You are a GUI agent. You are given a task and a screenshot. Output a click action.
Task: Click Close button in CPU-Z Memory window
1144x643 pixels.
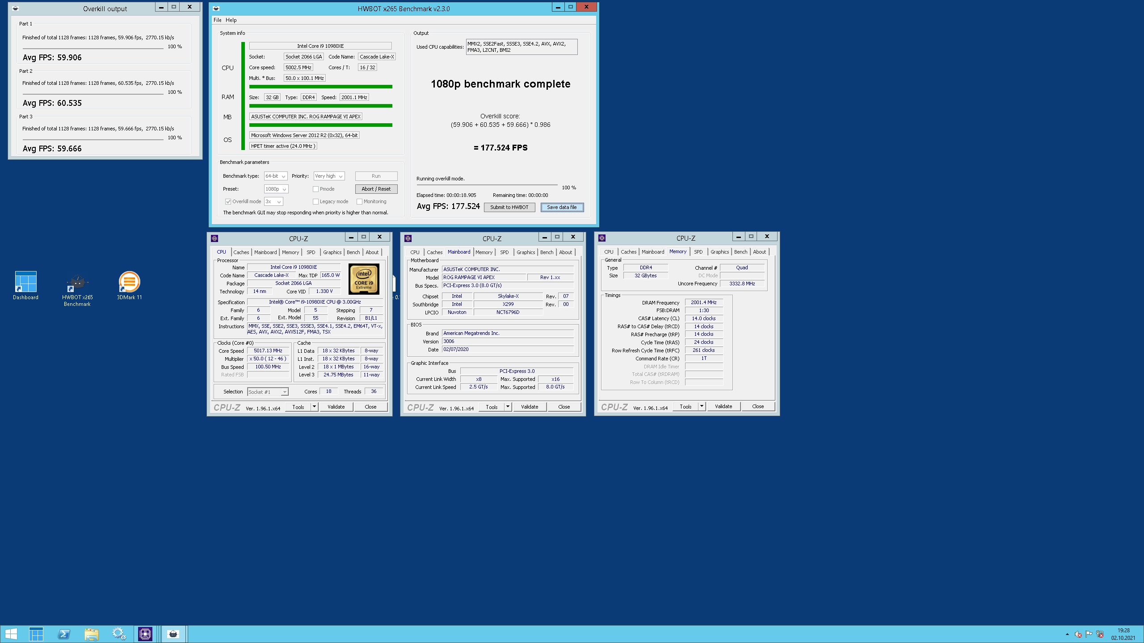(758, 406)
